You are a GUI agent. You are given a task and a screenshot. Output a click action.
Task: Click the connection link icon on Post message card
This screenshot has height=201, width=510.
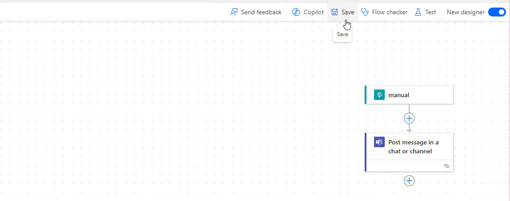447,166
